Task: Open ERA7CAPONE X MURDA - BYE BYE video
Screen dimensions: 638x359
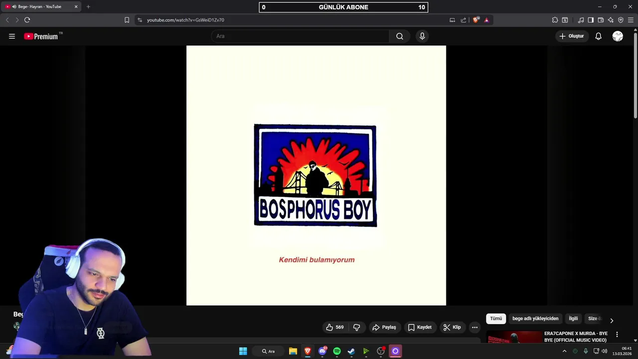Action: pyautogui.click(x=576, y=337)
